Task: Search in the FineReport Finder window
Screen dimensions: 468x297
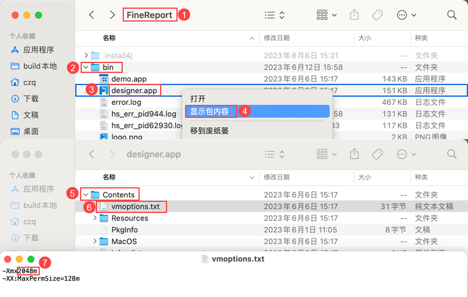Action: tap(452, 15)
